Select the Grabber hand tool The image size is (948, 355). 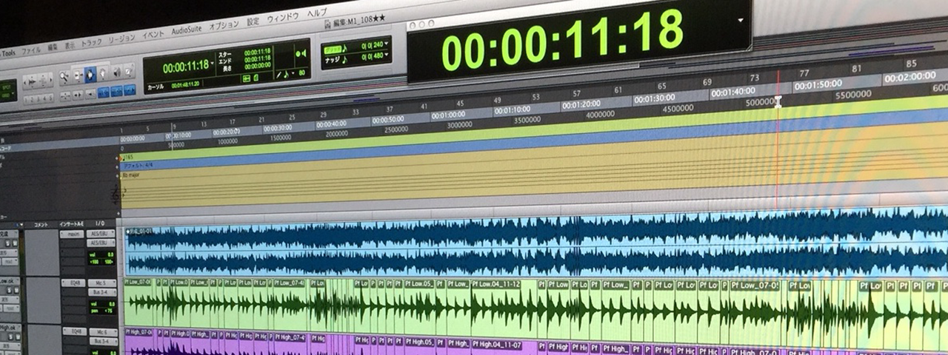[x=103, y=73]
